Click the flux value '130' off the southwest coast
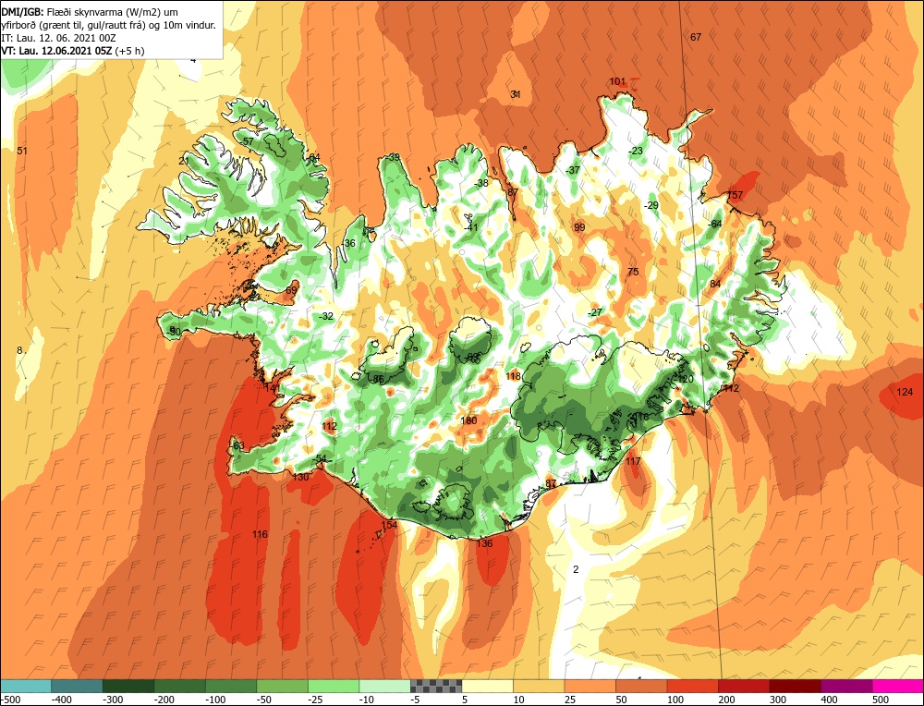Screen dimensions: 924x706 point(301,477)
